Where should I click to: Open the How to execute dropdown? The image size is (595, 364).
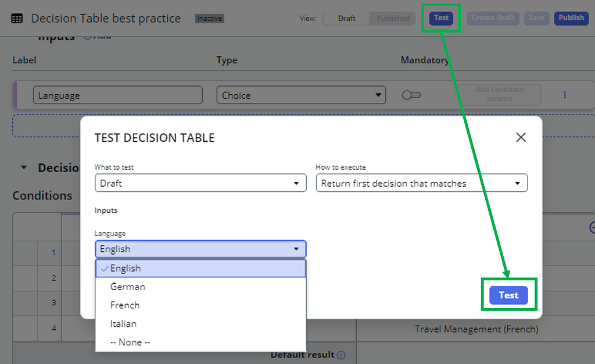[x=422, y=183]
